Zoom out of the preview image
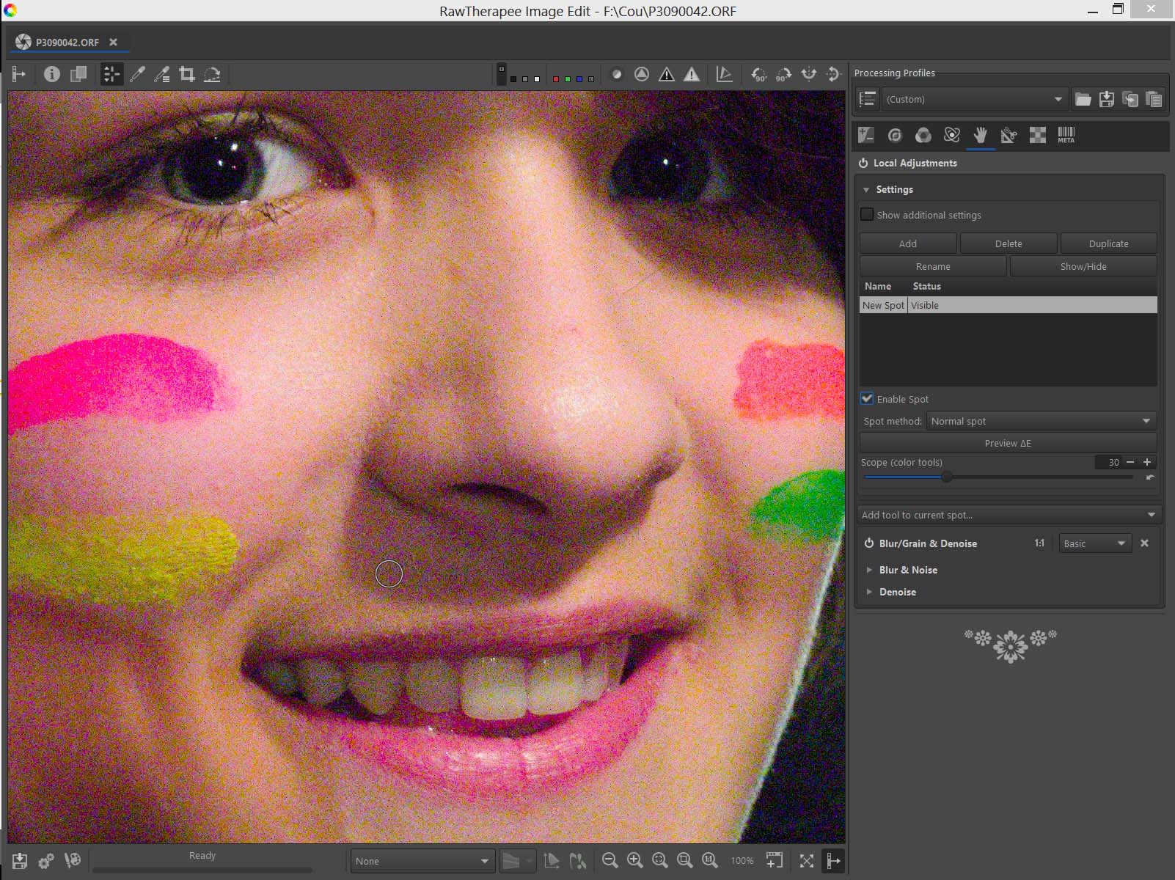The height and width of the screenshot is (880, 1175). pos(610,860)
